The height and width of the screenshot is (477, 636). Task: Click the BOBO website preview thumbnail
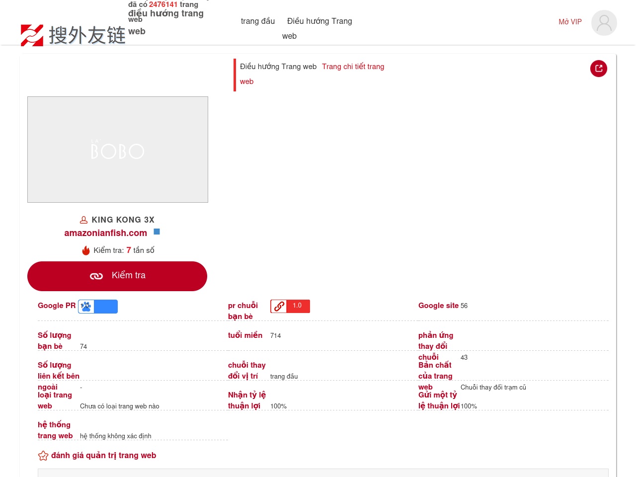coord(118,150)
